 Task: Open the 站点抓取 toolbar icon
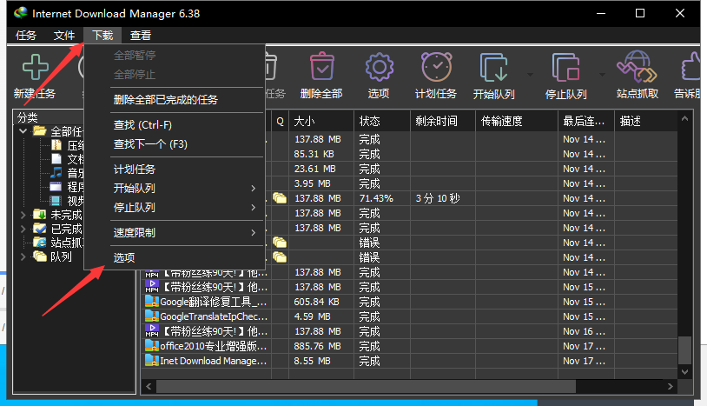point(637,67)
